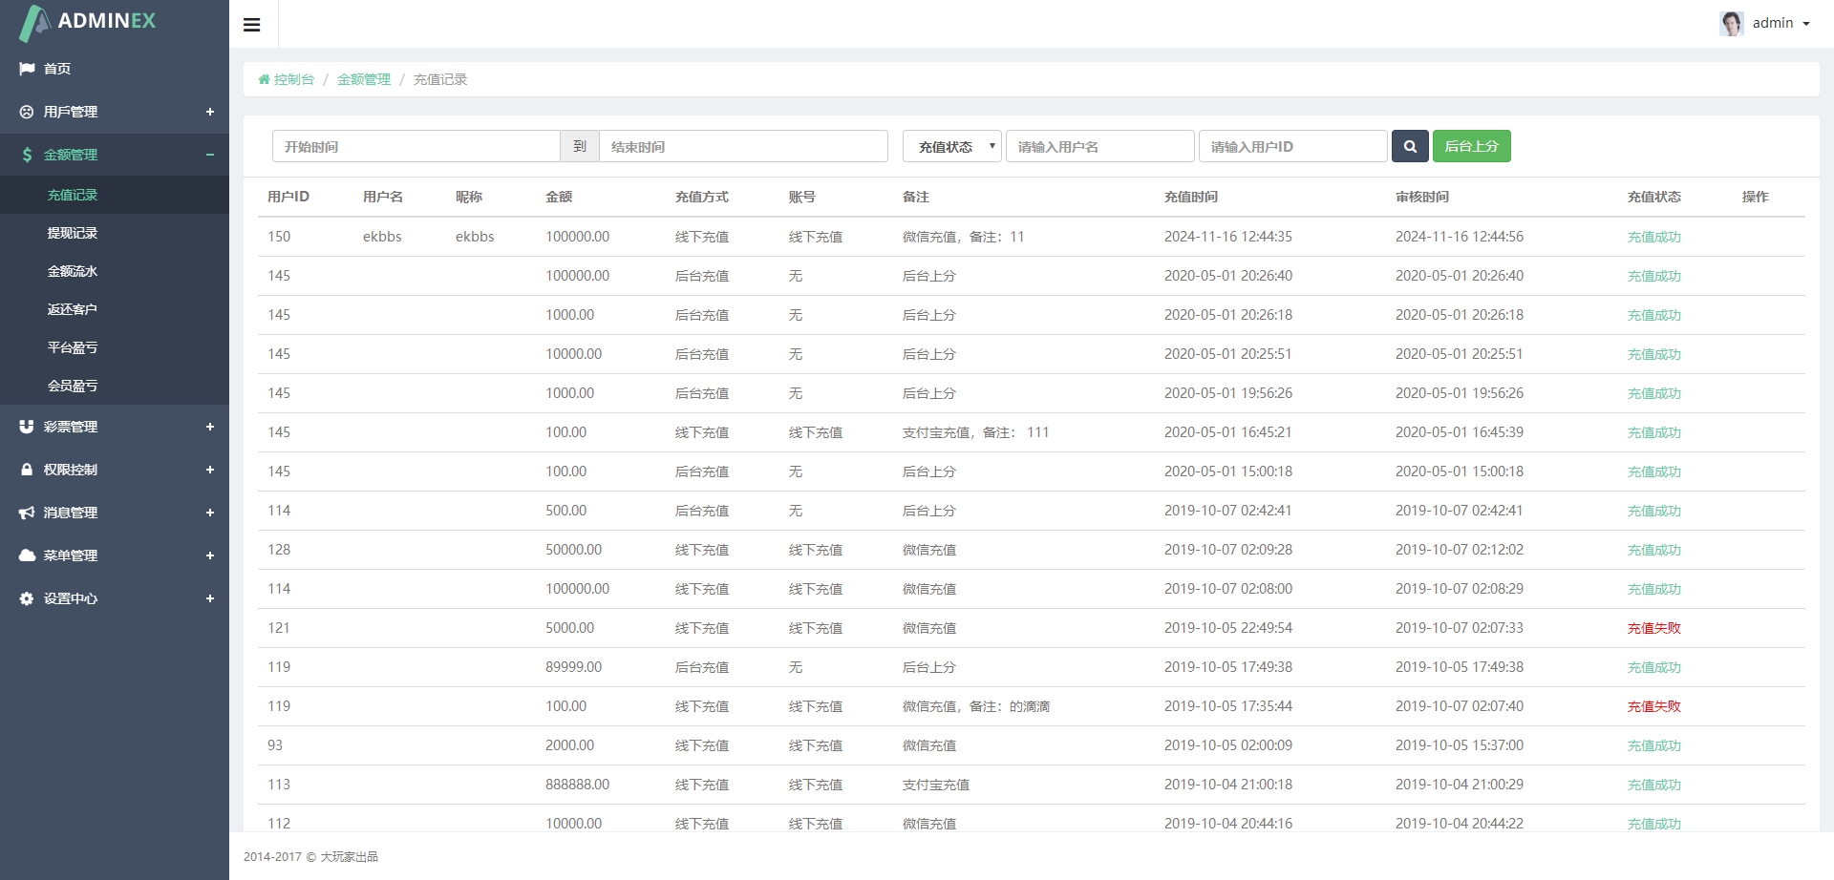1834x880 pixels.
Task: Select 返还客户 submenu item
Action: pyautogui.click(x=73, y=309)
